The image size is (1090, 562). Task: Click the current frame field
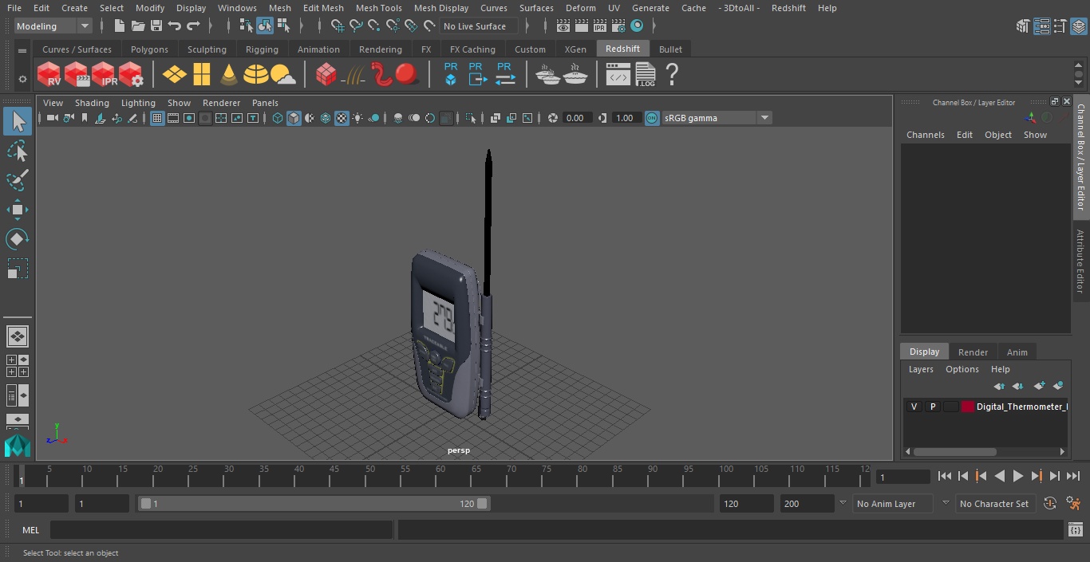pos(903,477)
